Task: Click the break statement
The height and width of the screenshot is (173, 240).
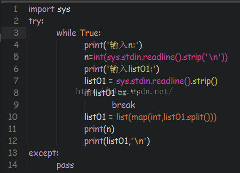Action: 123,105
